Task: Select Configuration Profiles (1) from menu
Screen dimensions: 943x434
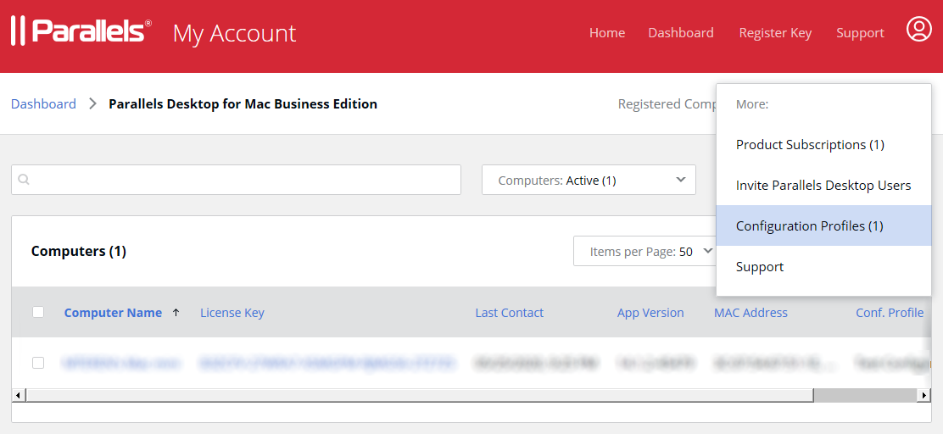Action: [x=809, y=225]
